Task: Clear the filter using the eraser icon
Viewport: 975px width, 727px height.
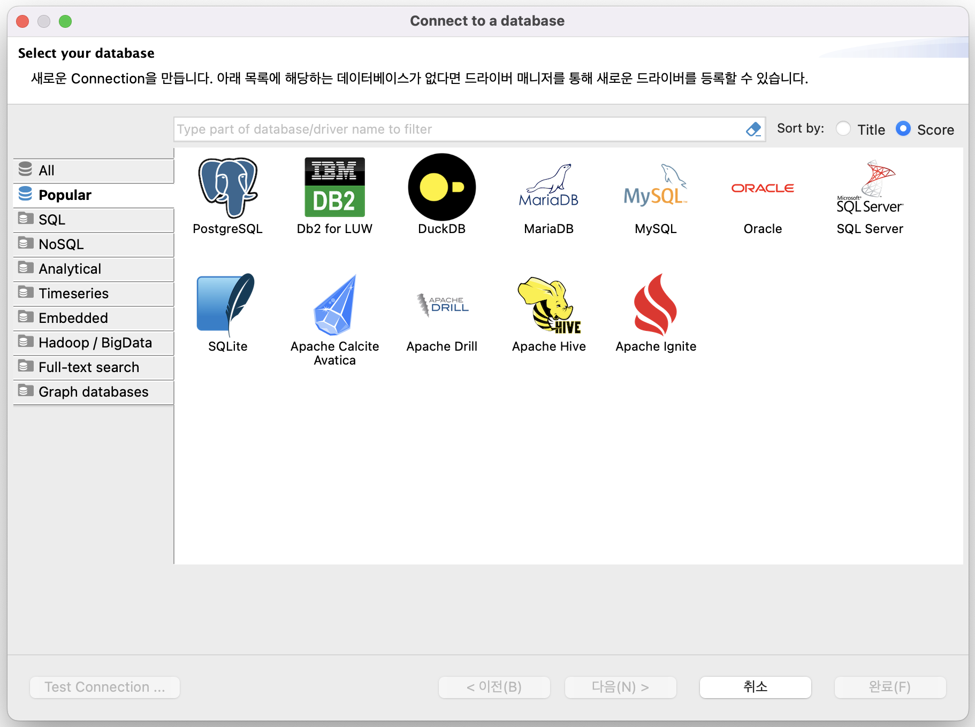Action: [x=753, y=129]
